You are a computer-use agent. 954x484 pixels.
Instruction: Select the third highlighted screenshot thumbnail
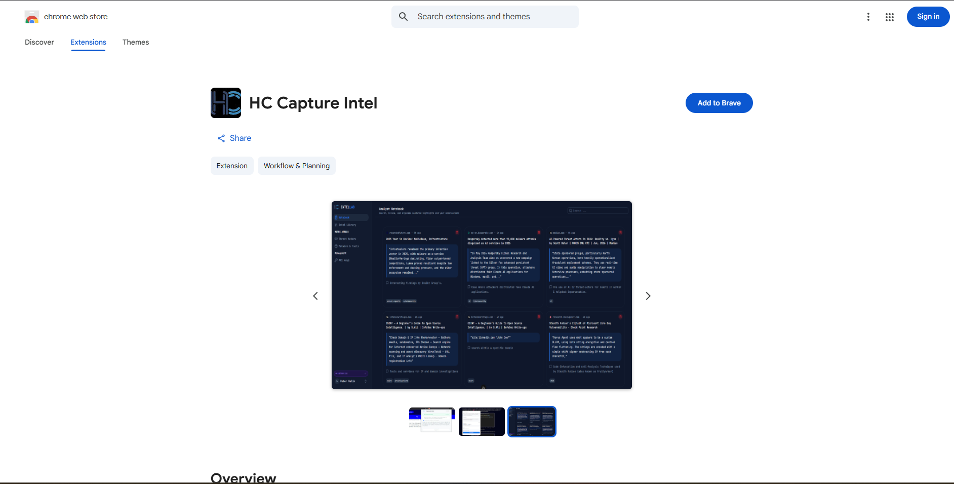pyautogui.click(x=532, y=421)
